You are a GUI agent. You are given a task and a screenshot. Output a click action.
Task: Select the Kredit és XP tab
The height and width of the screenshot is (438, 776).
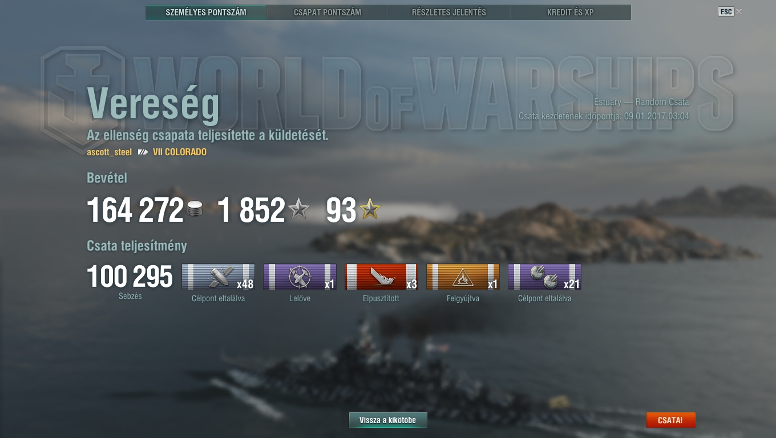[571, 12]
